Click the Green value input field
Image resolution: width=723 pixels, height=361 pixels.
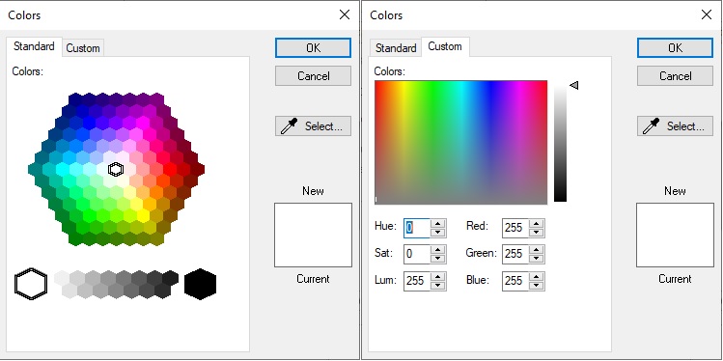pos(515,254)
